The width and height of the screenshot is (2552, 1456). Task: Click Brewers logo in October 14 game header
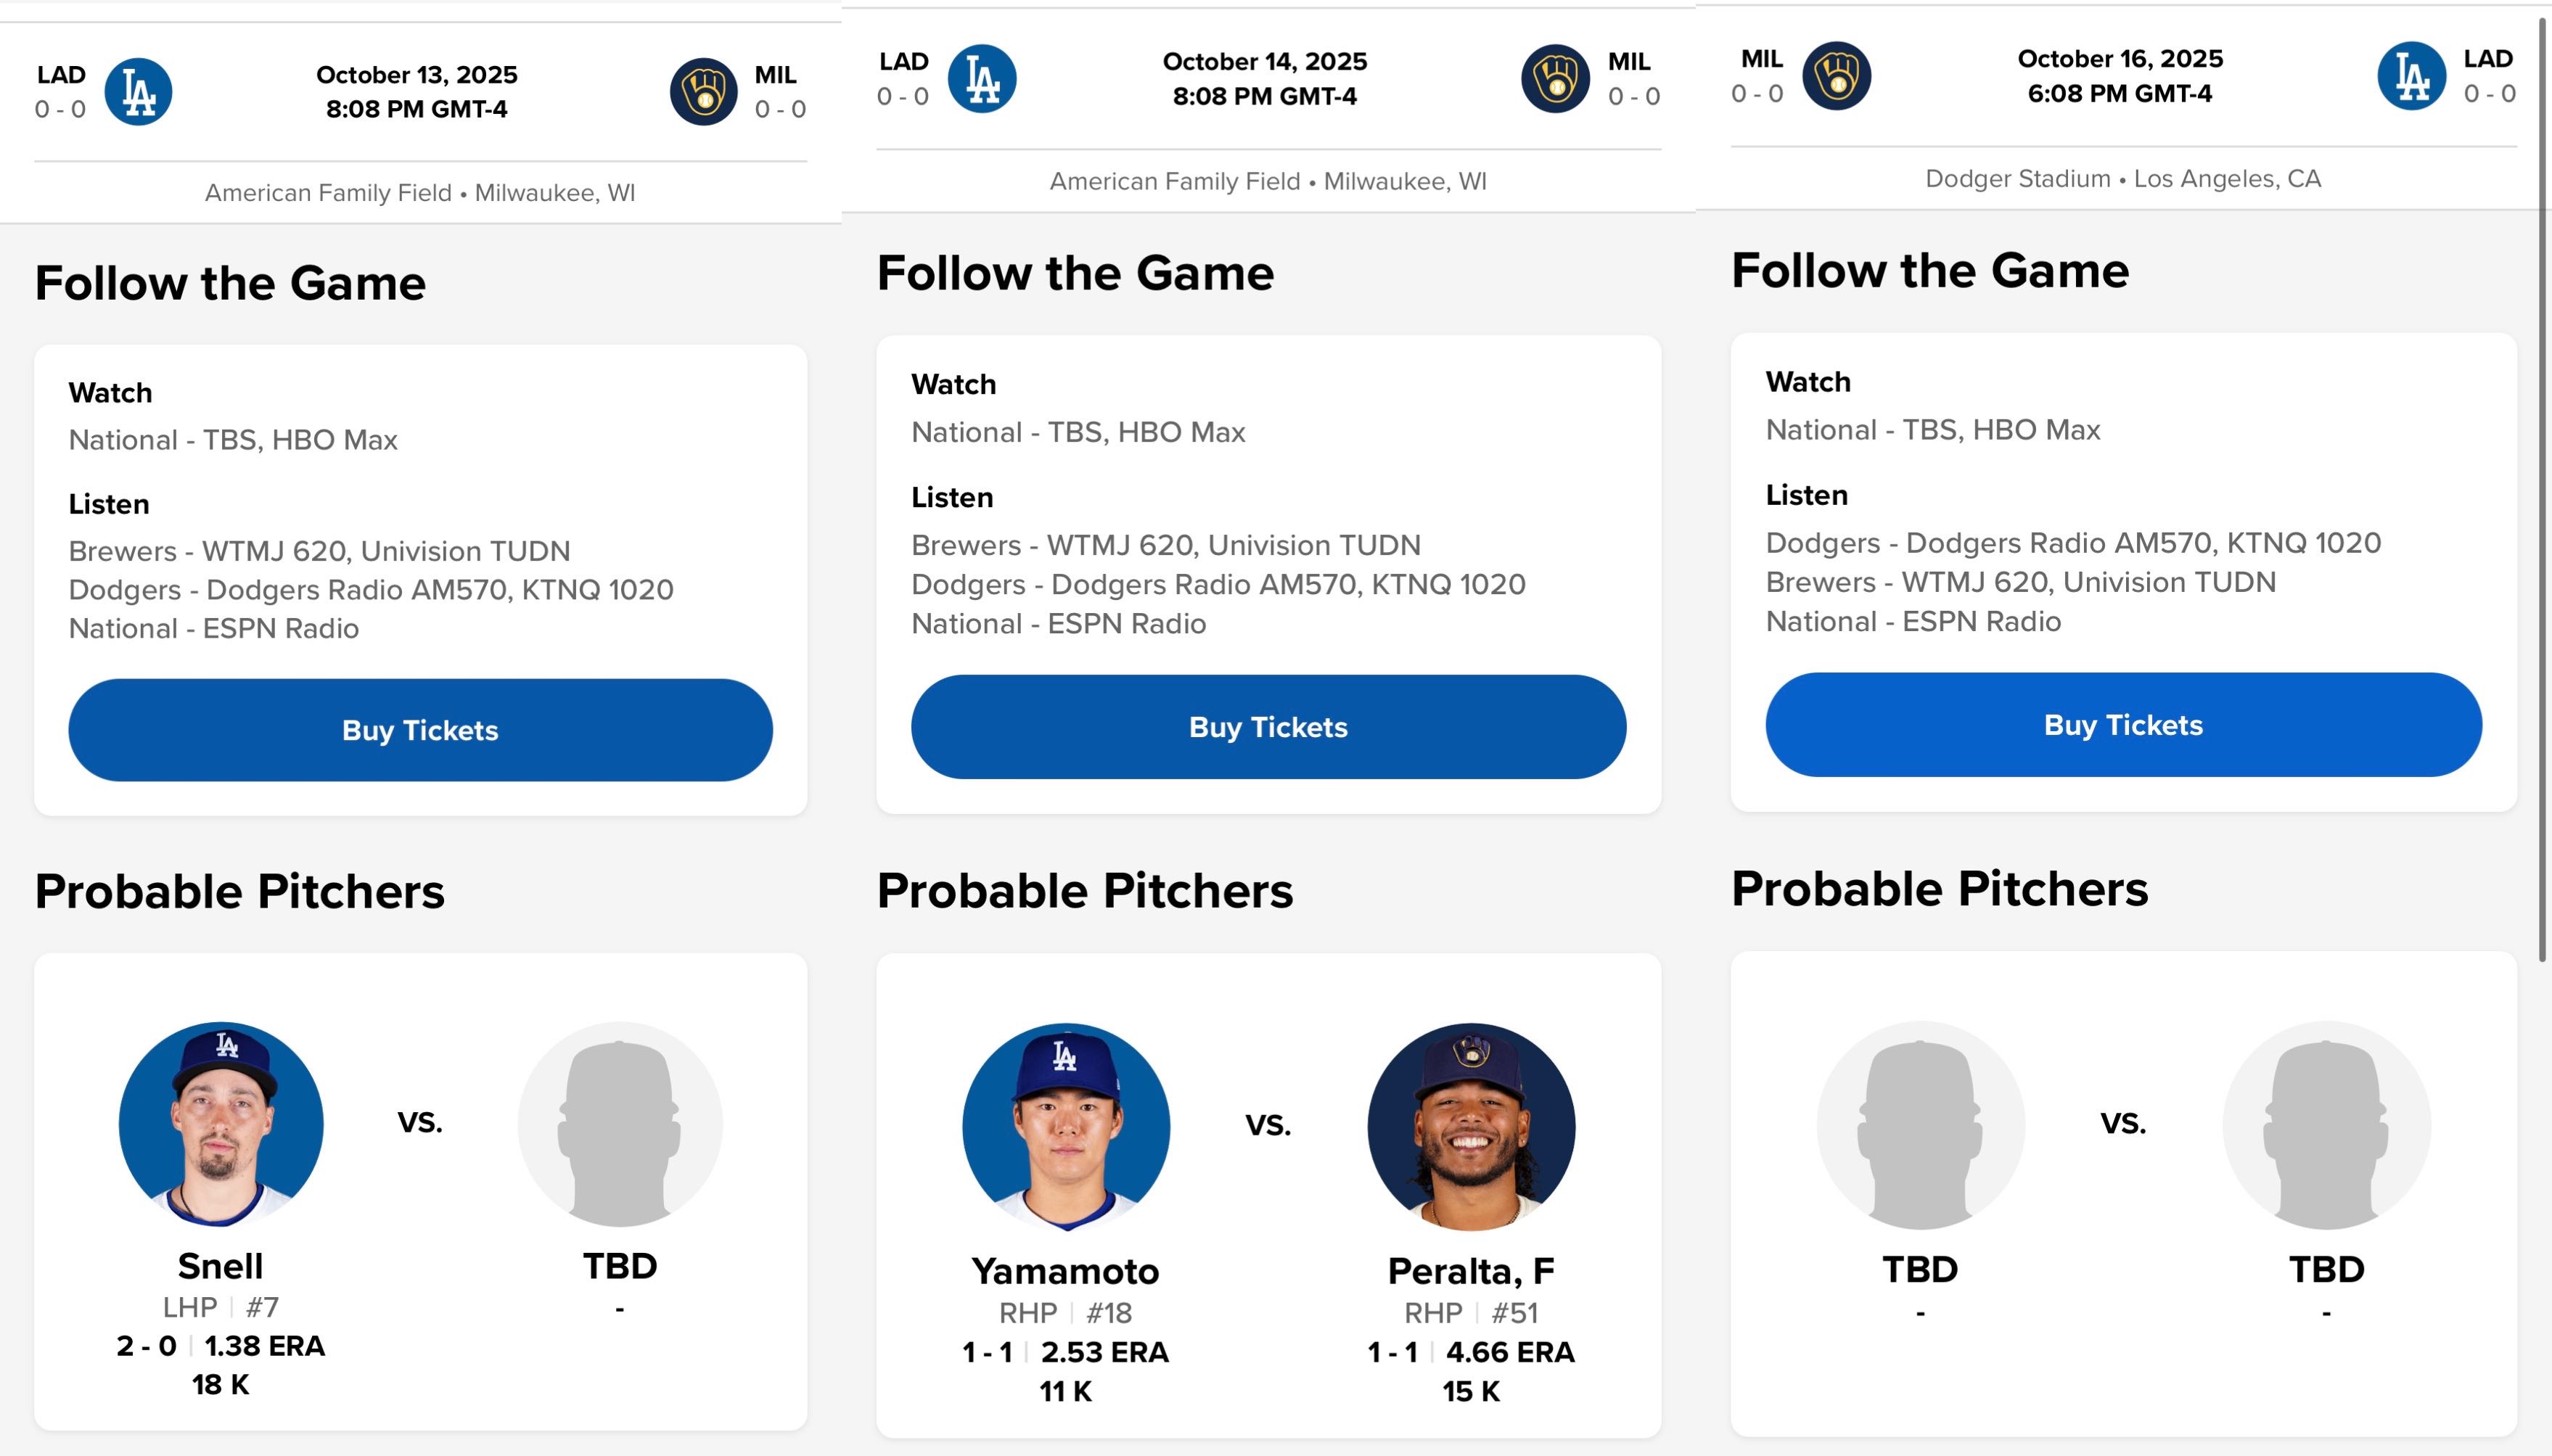(x=1555, y=79)
